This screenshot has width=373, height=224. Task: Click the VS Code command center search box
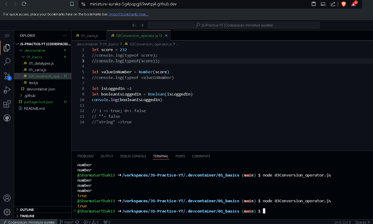click(x=234, y=25)
